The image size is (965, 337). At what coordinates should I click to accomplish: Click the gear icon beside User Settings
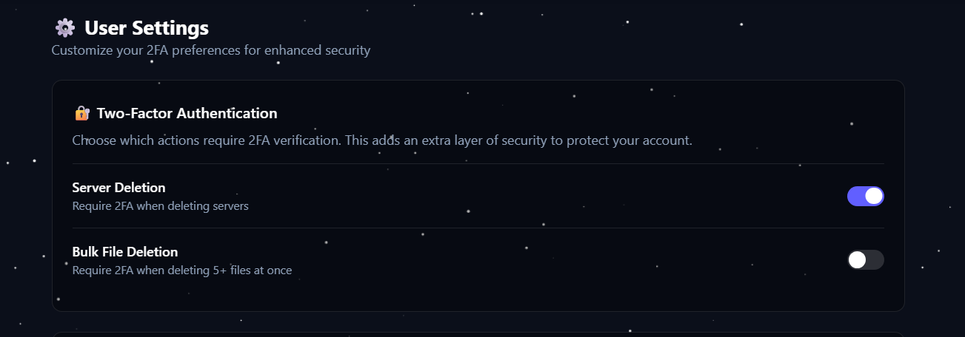click(65, 28)
